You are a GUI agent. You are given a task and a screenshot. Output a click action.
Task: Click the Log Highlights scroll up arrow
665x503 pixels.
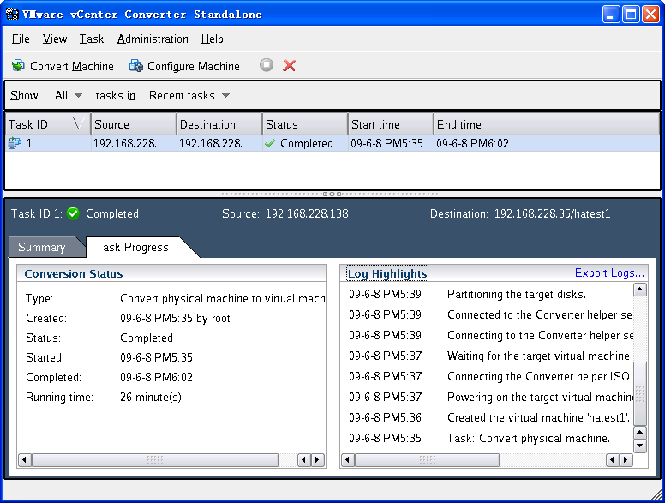tap(639, 290)
